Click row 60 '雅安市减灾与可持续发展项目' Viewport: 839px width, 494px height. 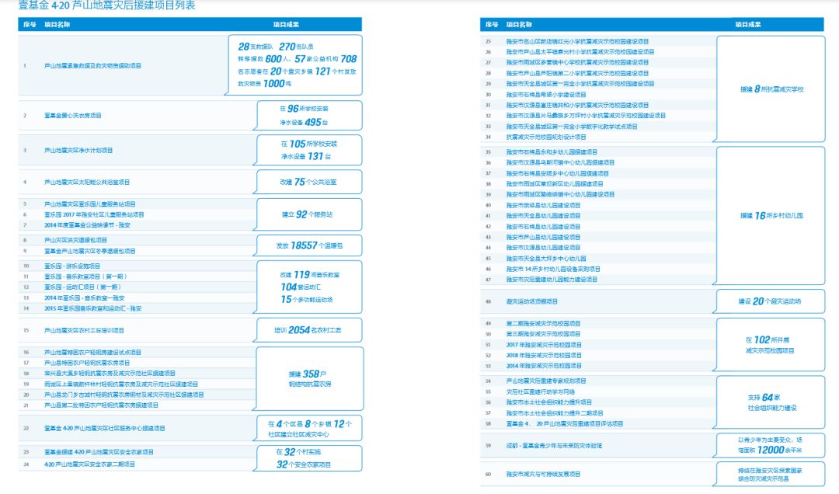coord(543,475)
